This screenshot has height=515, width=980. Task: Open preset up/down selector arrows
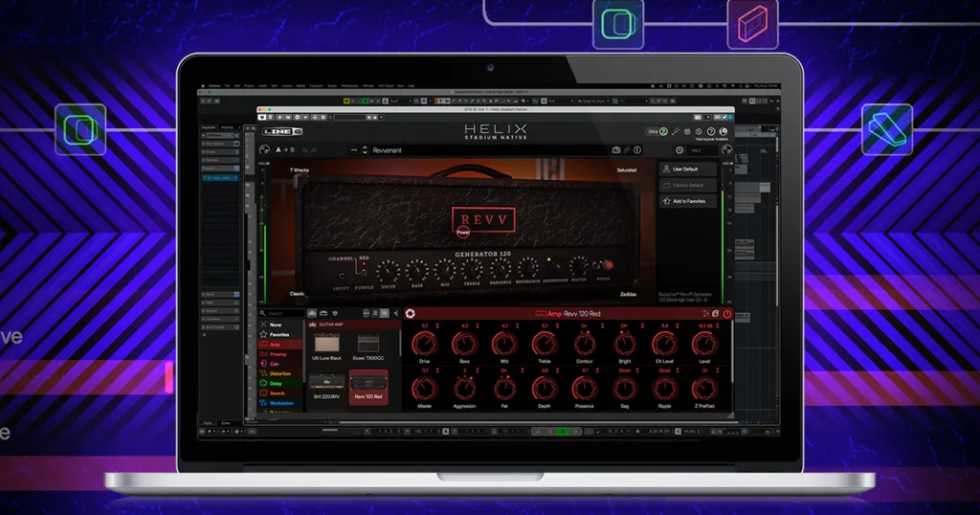[365, 150]
